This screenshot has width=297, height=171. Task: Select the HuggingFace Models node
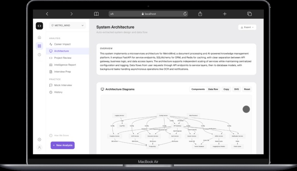[x=219, y=146]
